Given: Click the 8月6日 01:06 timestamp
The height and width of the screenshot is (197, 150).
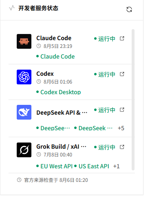Looking at the screenshot, I should (x=58, y=82).
